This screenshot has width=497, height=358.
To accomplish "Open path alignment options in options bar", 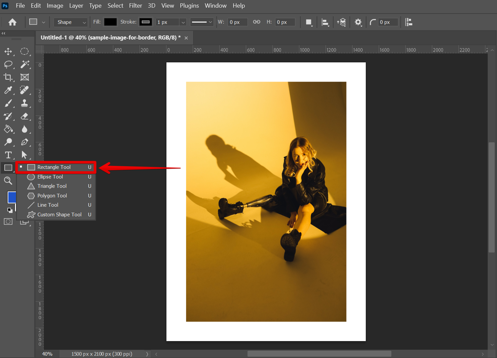I will 325,22.
